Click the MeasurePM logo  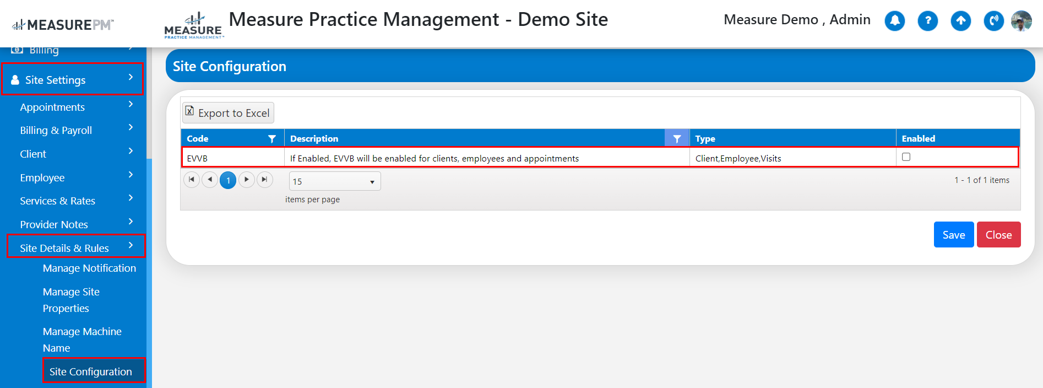pyautogui.click(x=63, y=25)
